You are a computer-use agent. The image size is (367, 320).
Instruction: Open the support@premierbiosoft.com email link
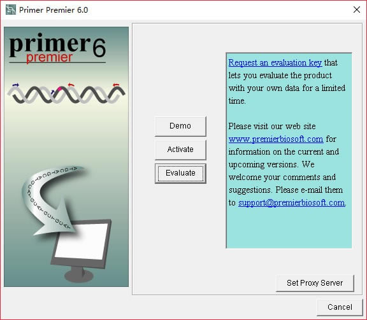click(292, 203)
